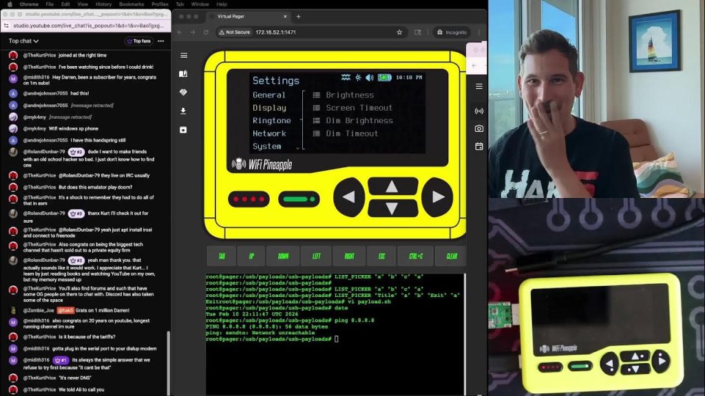Click the broadcast signal icon in right sidebar
This screenshot has height=396, width=705.
[479, 111]
